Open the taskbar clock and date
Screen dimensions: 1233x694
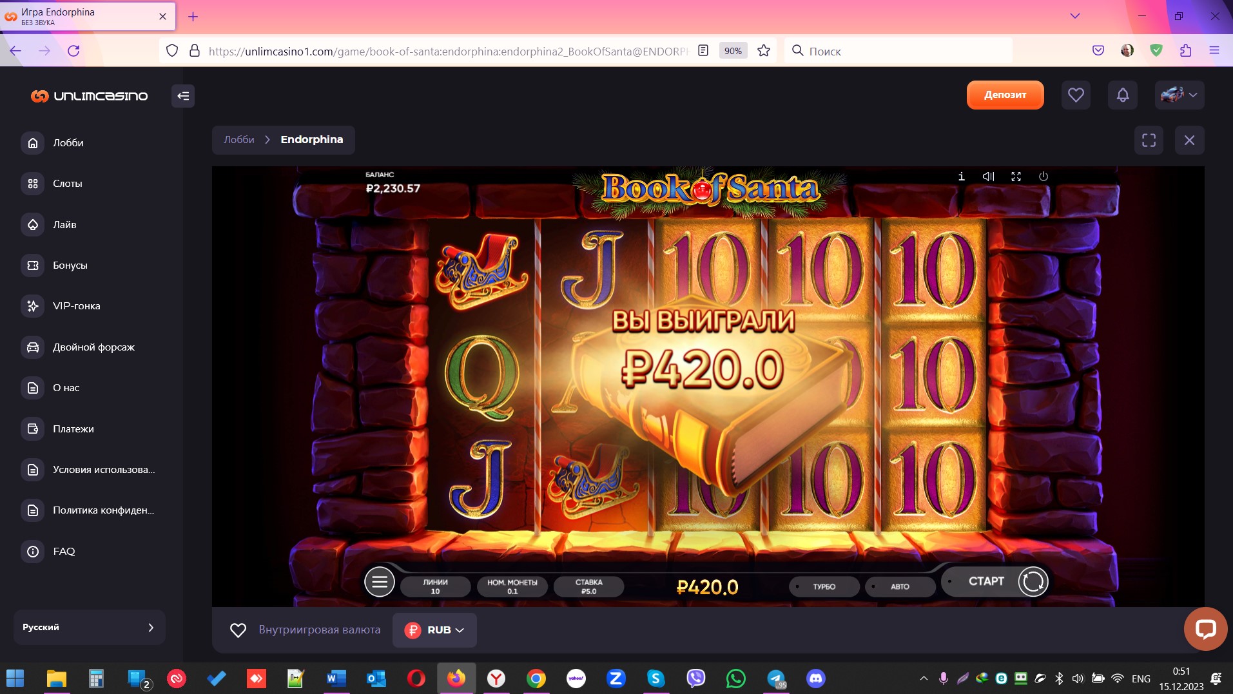point(1181,679)
